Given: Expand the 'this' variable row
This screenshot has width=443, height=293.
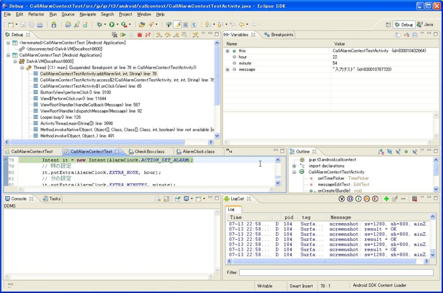Looking at the screenshot, I should pos(228,51).
